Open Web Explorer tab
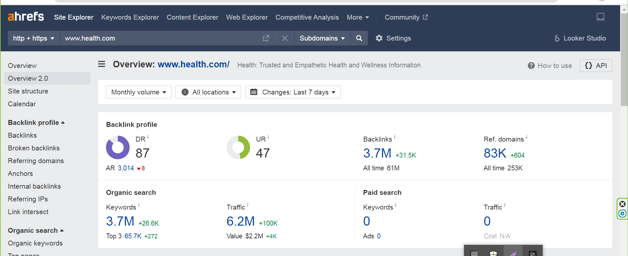The image size is (628, 256). coord(247,17)
